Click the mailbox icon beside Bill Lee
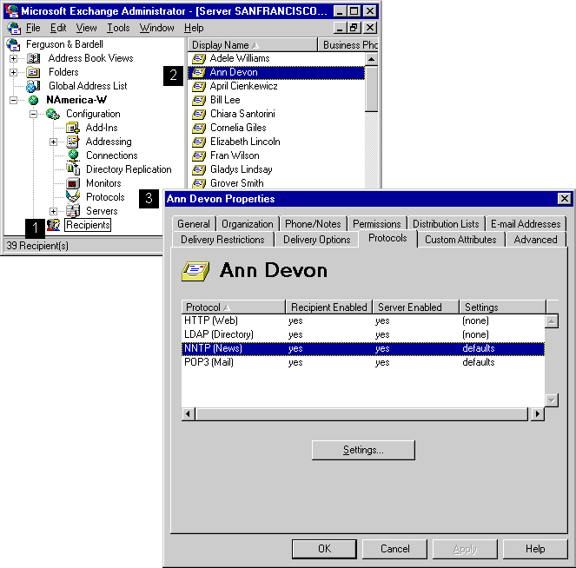The image size is (576, 568). 199,100
